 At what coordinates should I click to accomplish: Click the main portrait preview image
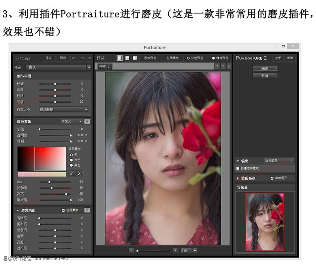pyautogui.click(x=163, y=158)
